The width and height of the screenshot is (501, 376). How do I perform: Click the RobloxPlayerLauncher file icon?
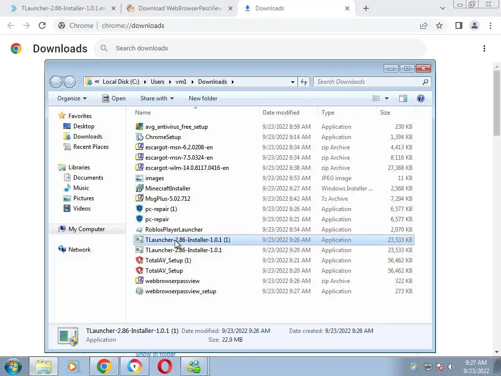[x=139, y=230]
